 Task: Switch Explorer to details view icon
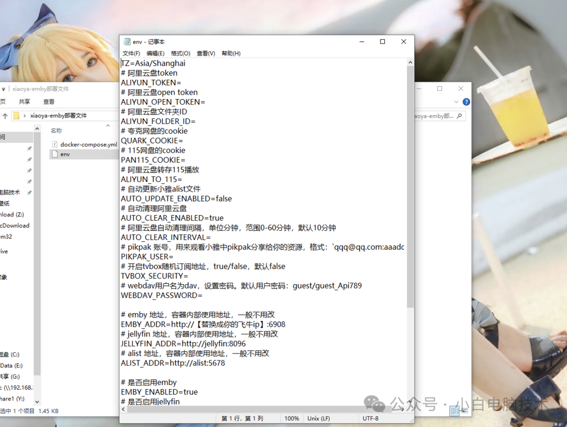click(455, 411)
